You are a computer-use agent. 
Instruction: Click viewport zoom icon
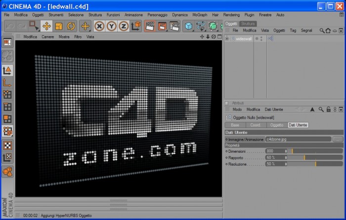[x=208, y=37]
